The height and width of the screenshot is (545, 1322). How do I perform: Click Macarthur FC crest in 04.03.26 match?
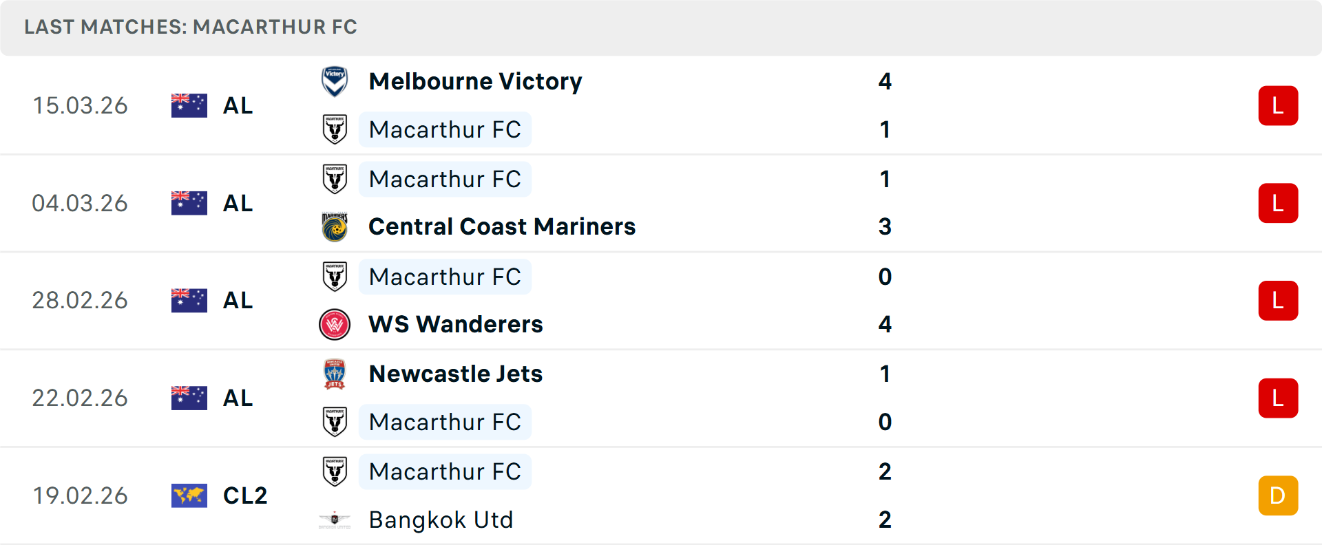point(335,179)
